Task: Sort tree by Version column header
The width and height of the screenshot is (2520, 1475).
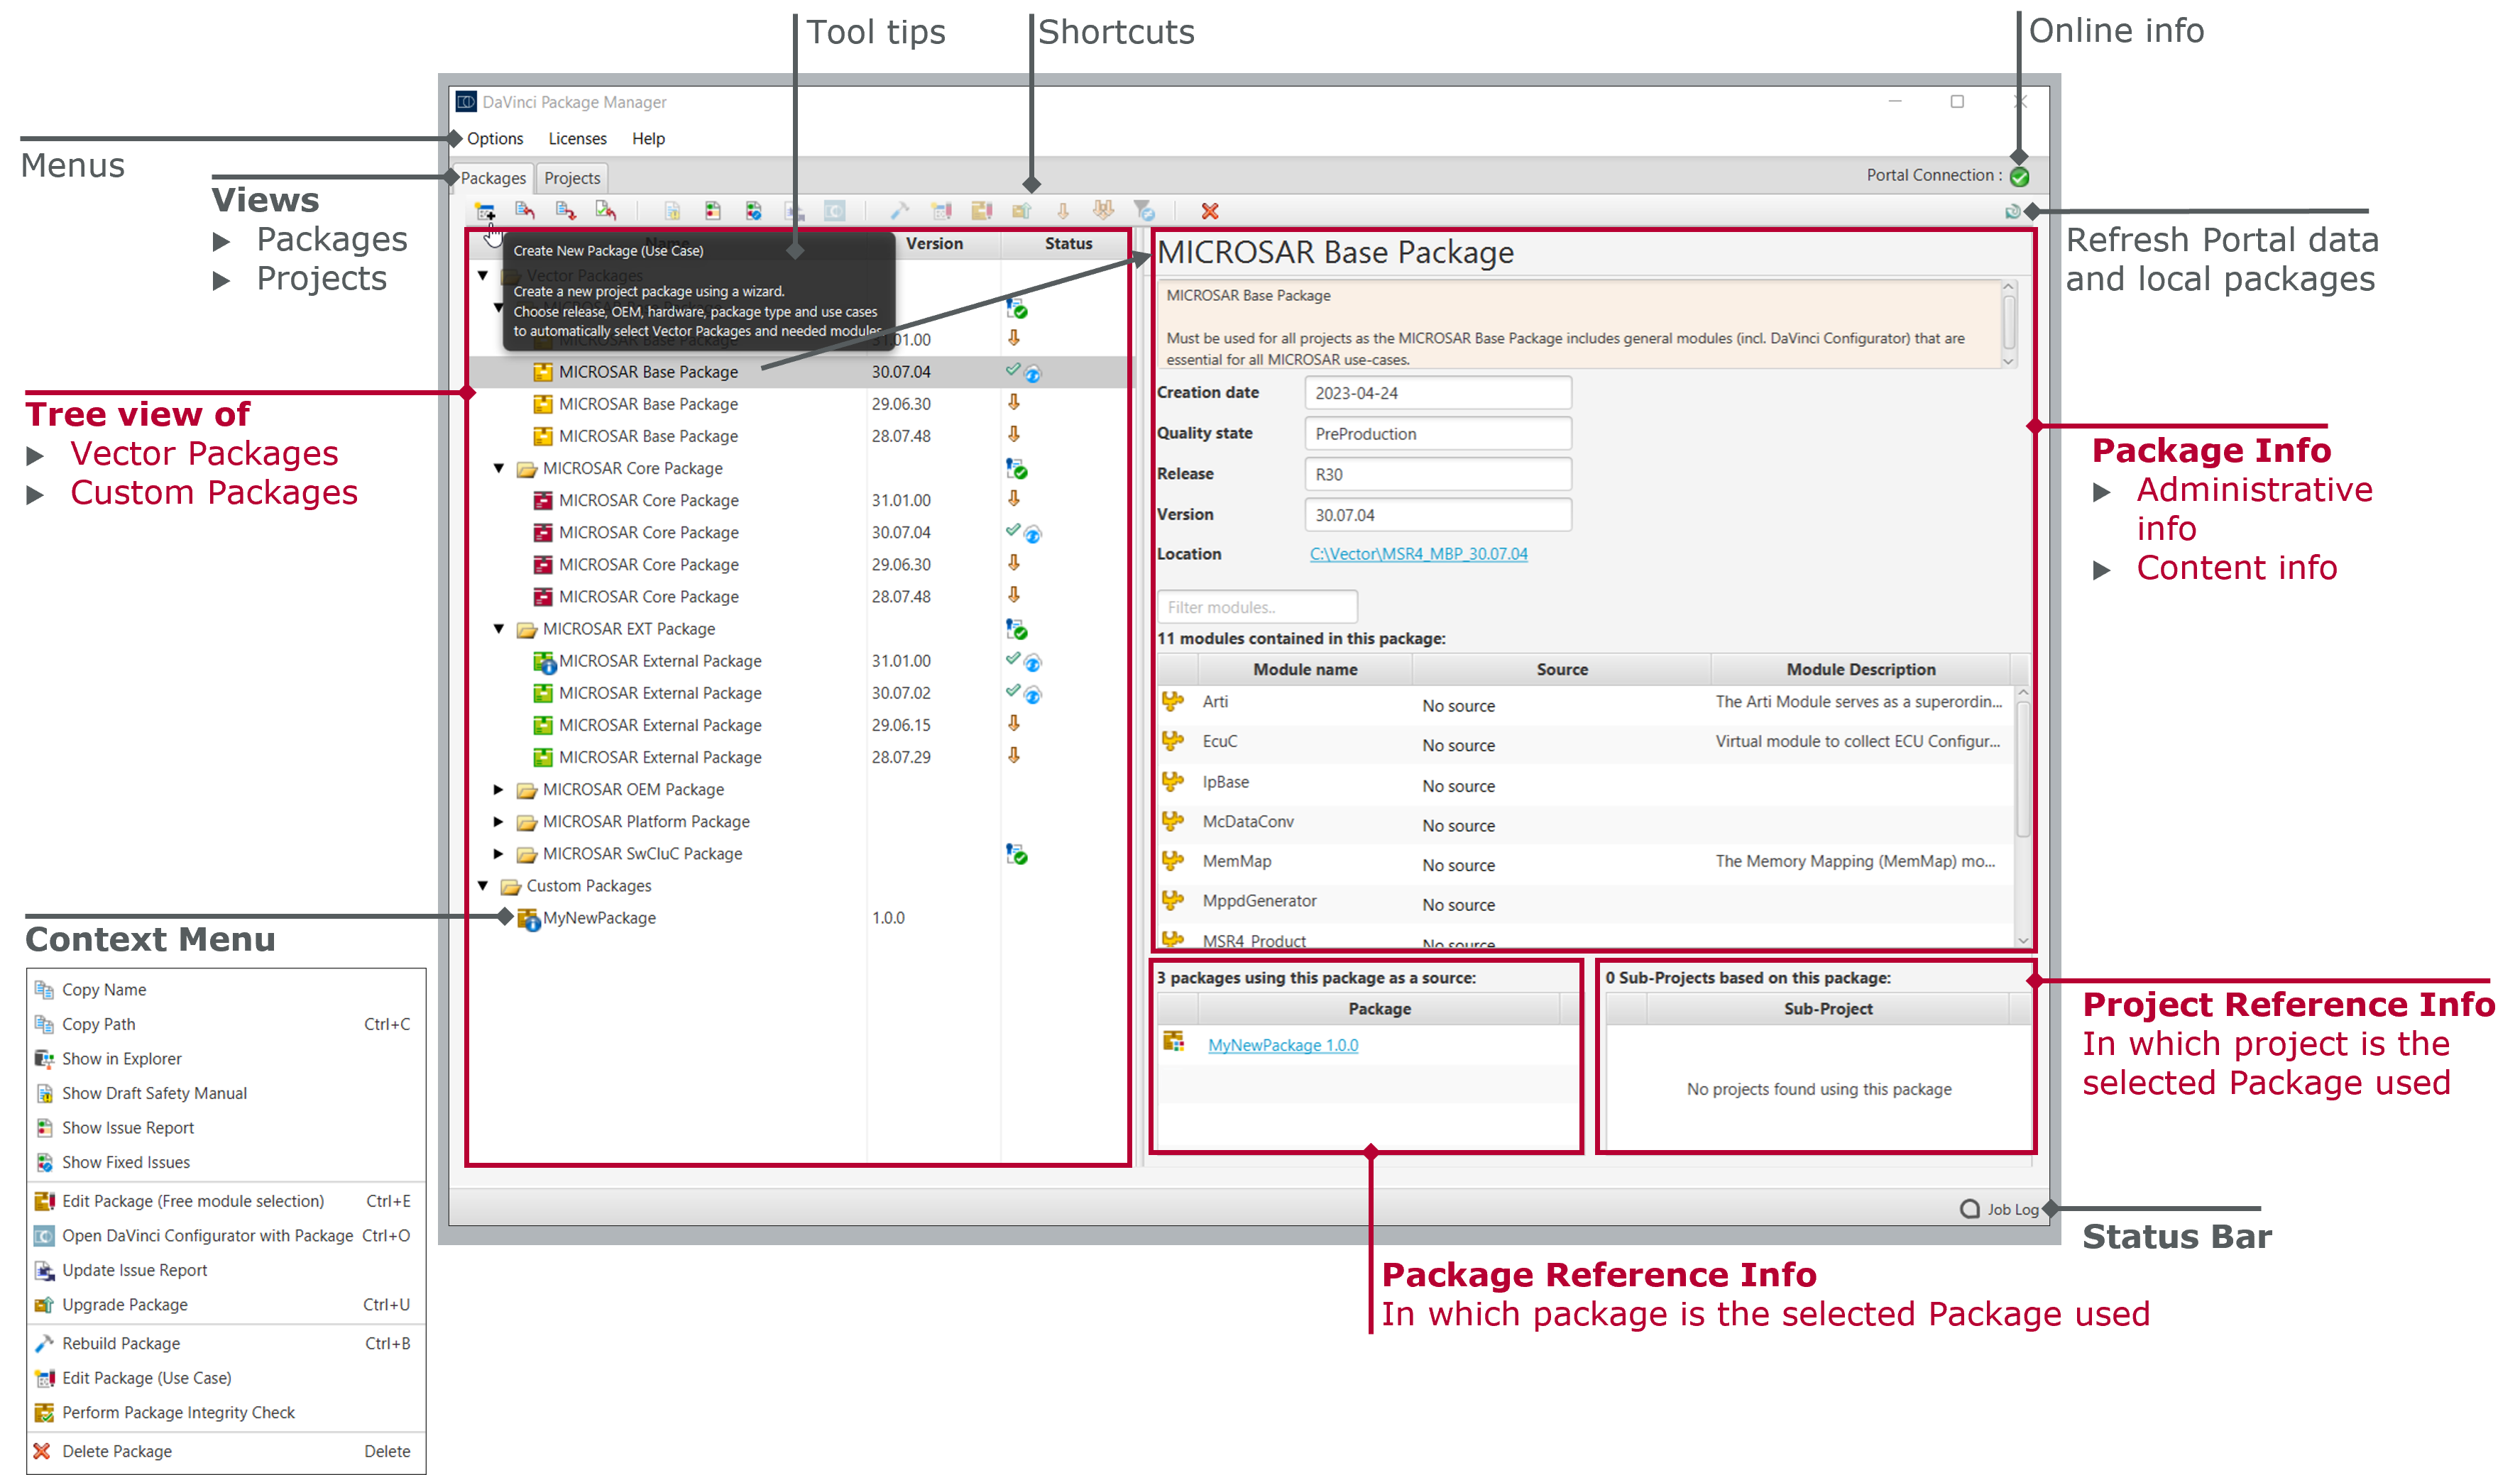Action: [934, 243]
